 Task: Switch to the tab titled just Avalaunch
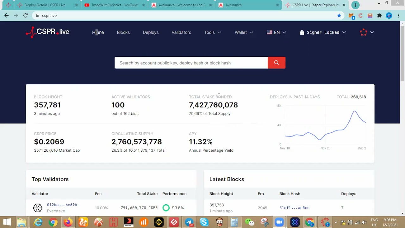248,5
